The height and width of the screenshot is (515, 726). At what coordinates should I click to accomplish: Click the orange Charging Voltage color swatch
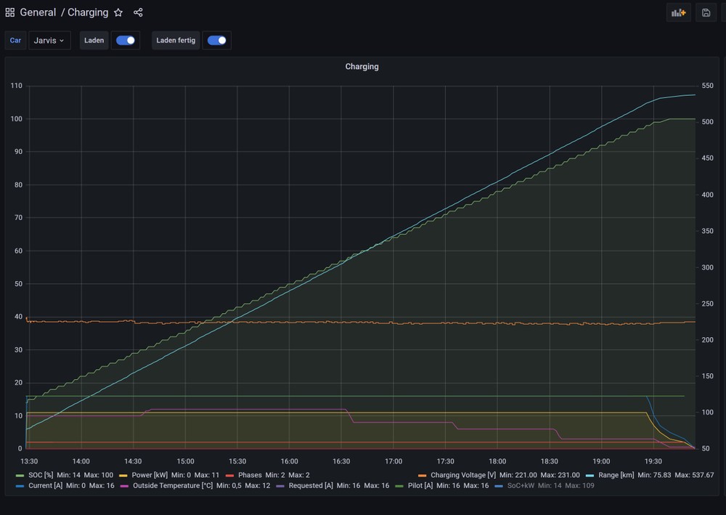click(423, 475)
